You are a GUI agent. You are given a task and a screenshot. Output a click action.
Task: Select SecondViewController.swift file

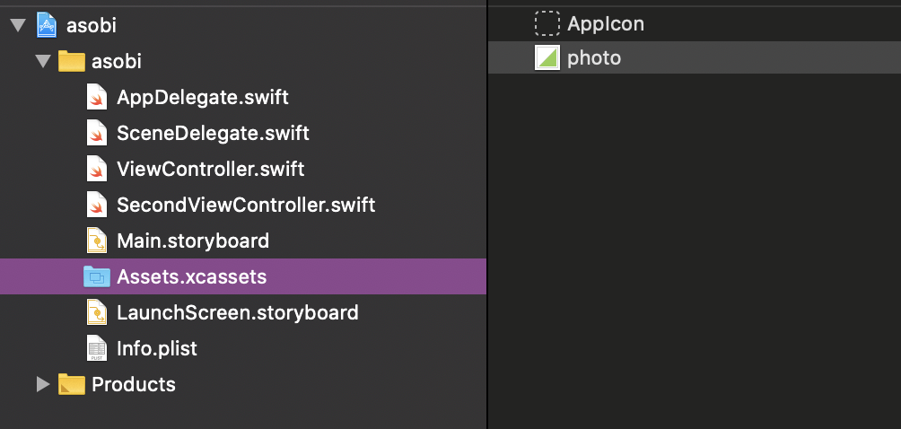tap(246, 205)
